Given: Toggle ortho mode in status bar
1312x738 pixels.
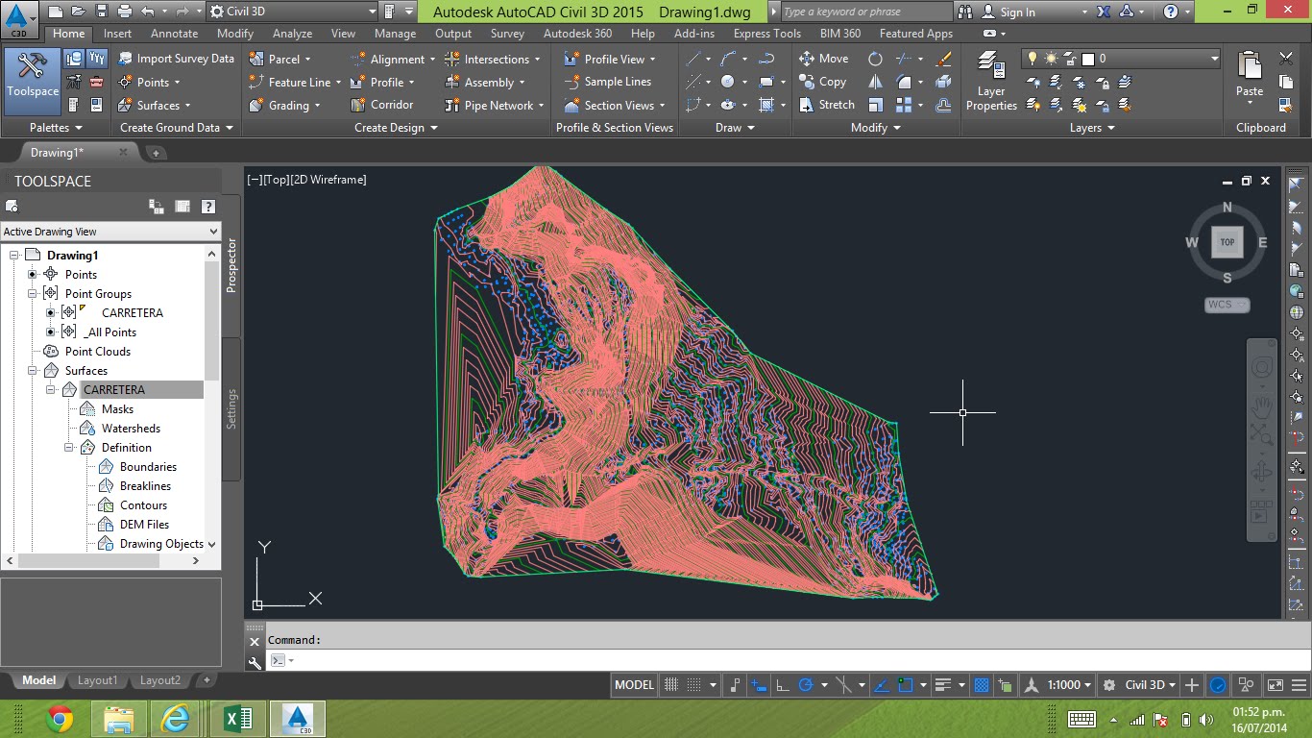Looking at the screenshot, I should tap(783, 685).
